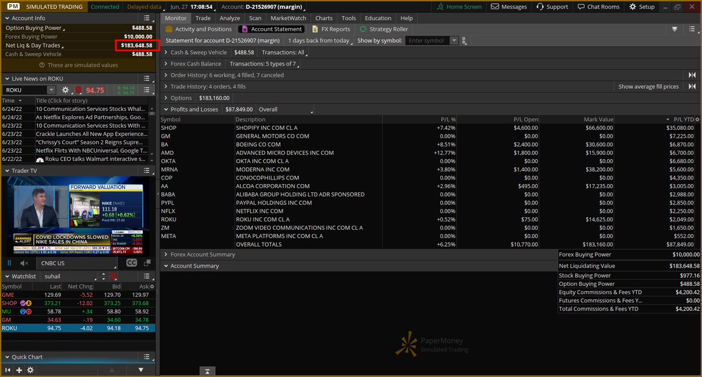702x377 pixels.
Task: Toggle the Trader TV mute speaker
Action: (25, 263)
